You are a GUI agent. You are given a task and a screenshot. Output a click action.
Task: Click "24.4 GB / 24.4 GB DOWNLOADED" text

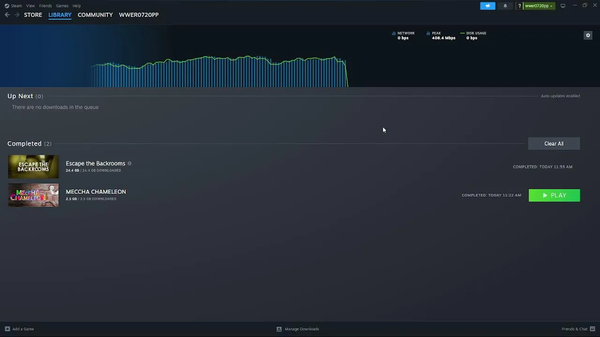[93, 170]
